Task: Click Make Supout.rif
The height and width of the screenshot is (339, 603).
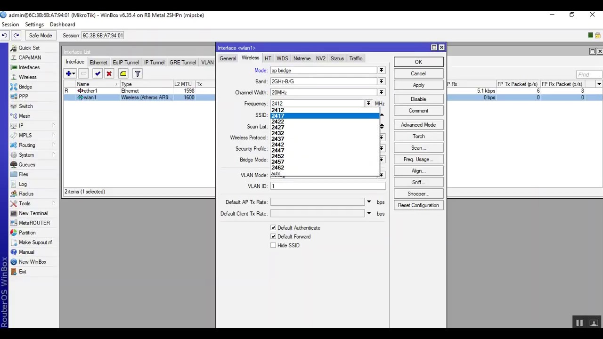Action: point(35,242)
